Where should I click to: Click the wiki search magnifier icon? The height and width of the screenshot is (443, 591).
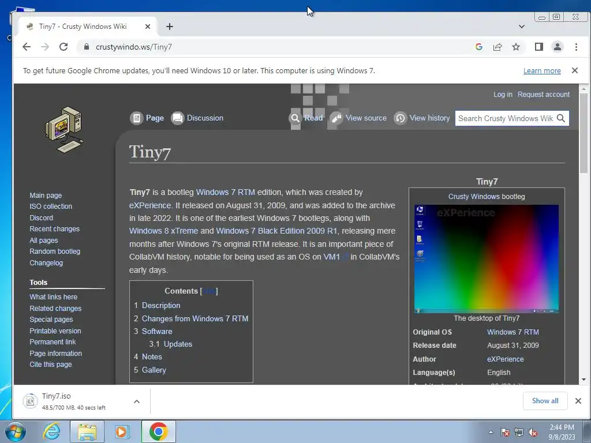[561, 118]
